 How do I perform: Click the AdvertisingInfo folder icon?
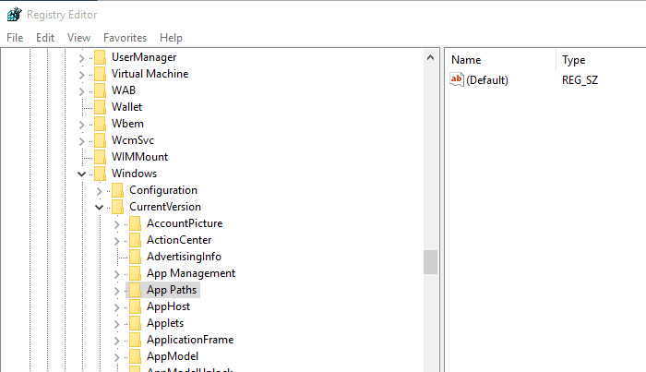pos(135,257)
